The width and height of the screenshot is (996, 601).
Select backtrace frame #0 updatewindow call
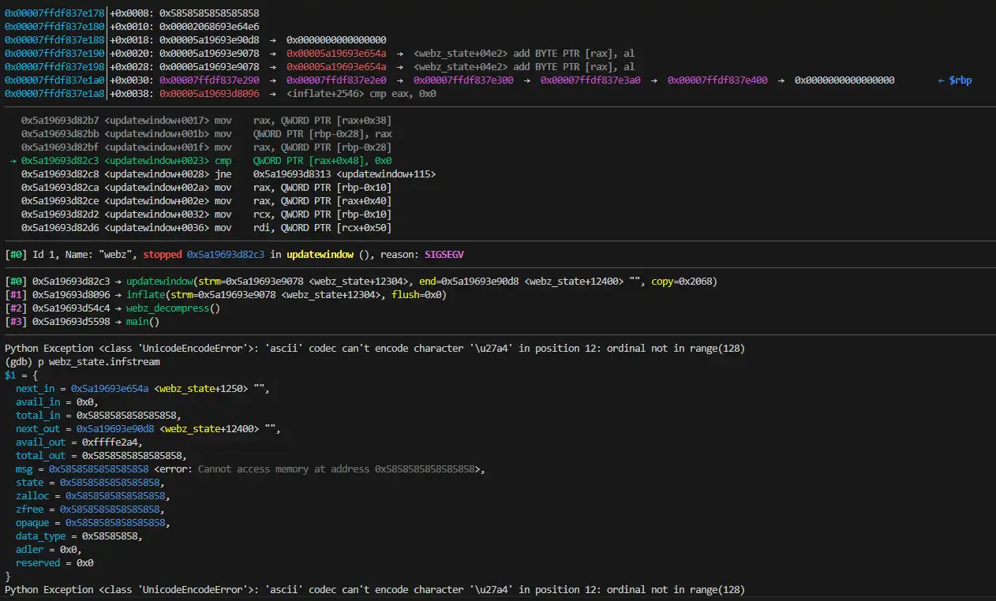[161, 282]
